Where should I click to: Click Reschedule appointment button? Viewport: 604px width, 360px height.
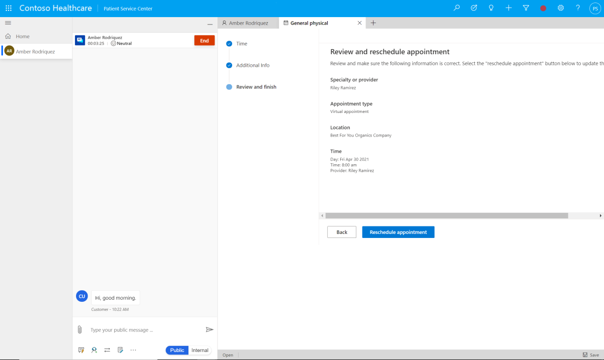398,232
